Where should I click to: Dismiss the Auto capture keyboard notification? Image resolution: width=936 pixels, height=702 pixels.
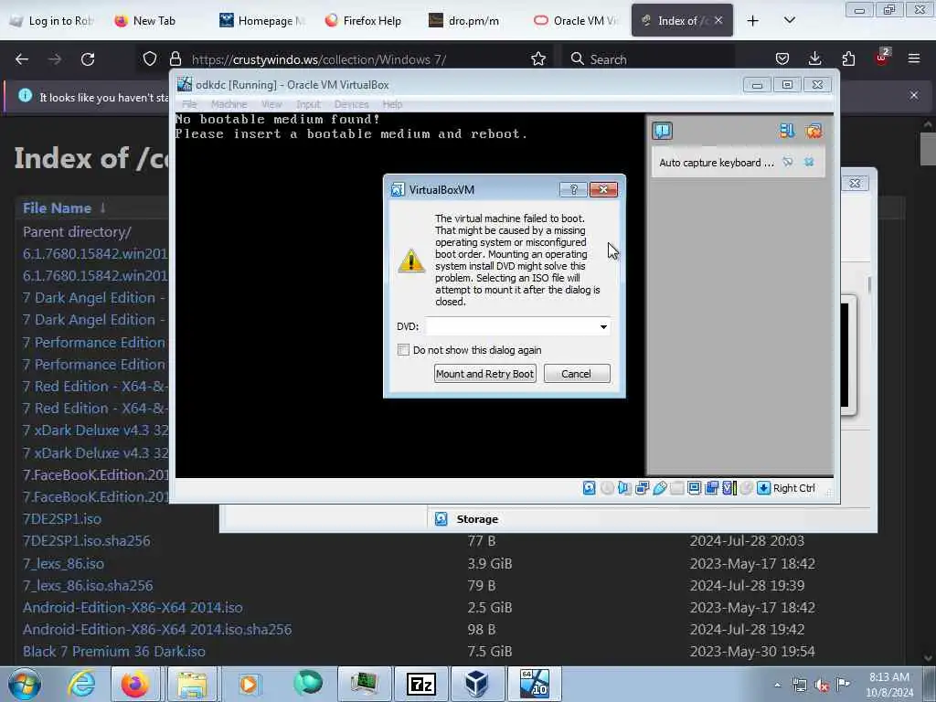809,162
